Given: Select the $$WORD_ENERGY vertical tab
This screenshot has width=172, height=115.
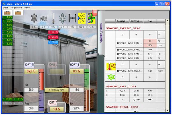Looking at the screenshot, I should click(101, 33).
